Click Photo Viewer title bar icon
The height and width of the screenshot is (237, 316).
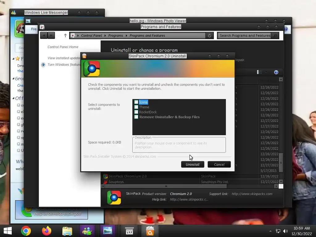tap(28, 21)
